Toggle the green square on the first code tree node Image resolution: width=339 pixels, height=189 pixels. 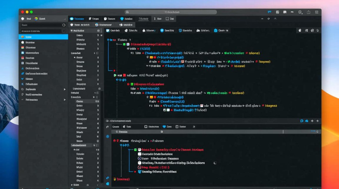click(124, 44)
